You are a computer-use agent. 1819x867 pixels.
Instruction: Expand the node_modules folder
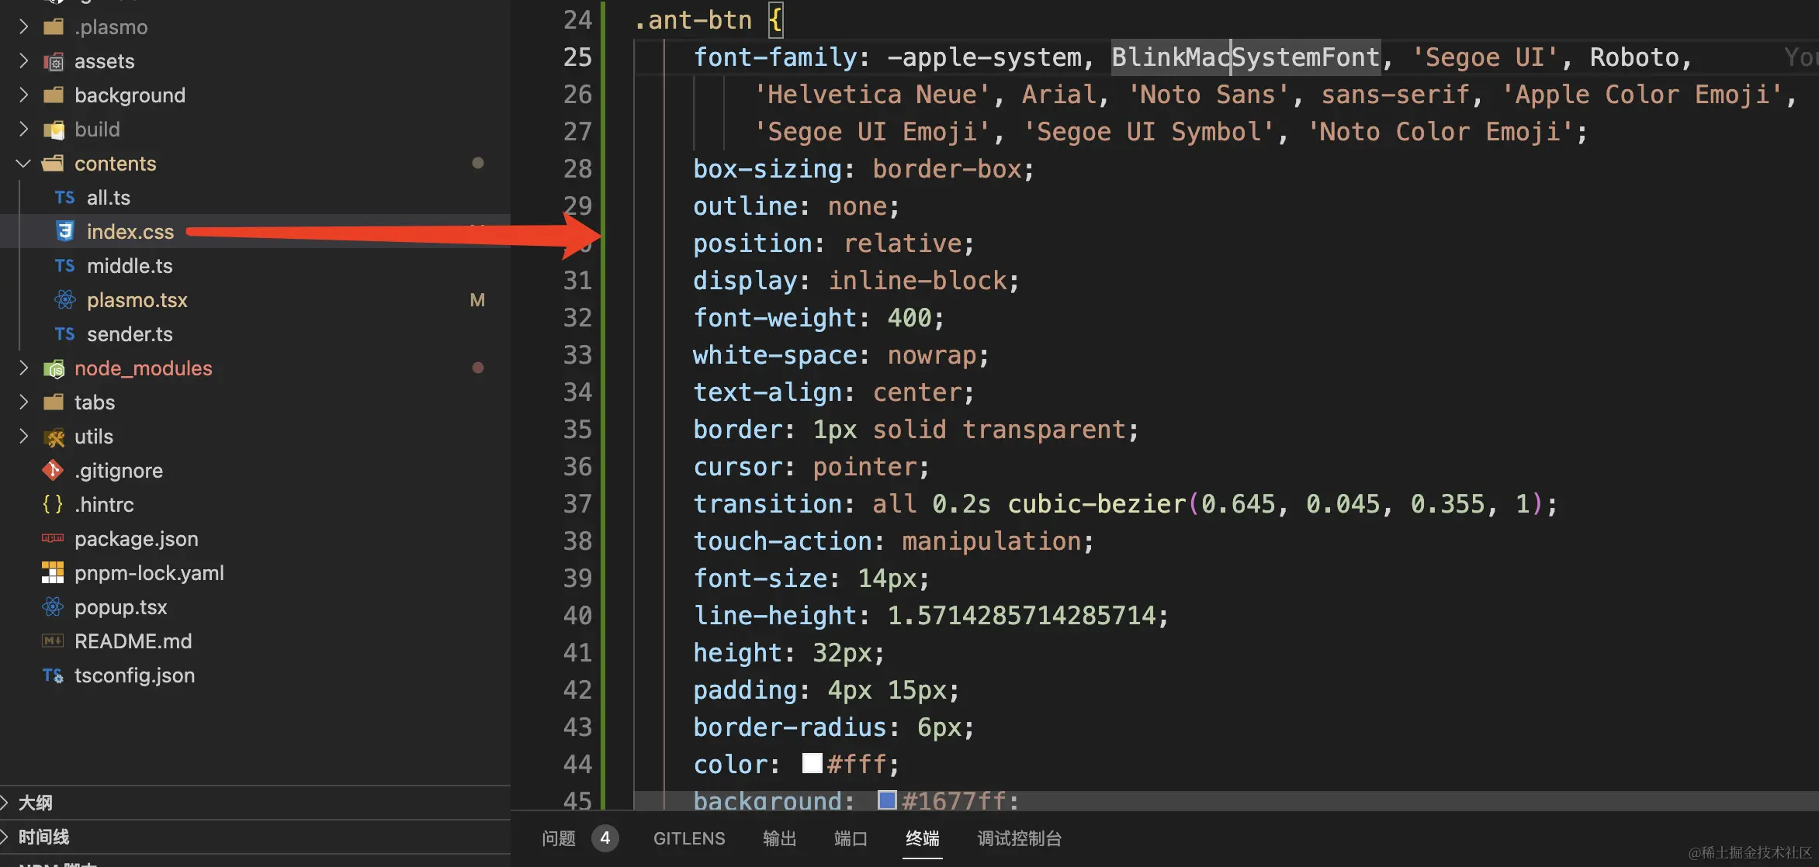[23, 368]
